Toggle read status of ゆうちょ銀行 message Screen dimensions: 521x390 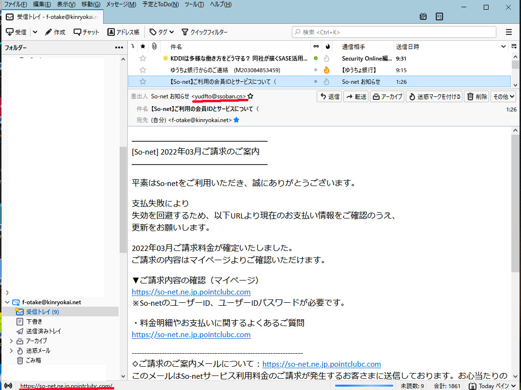coord(316,70)
